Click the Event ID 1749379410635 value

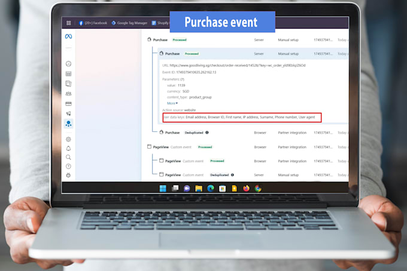point(196,72)
